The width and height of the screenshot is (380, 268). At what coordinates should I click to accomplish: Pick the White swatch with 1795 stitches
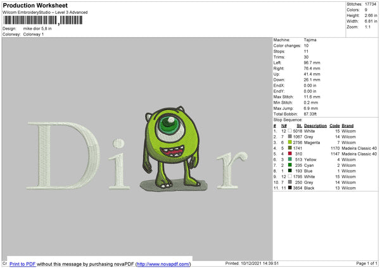[x=290, y=176]
